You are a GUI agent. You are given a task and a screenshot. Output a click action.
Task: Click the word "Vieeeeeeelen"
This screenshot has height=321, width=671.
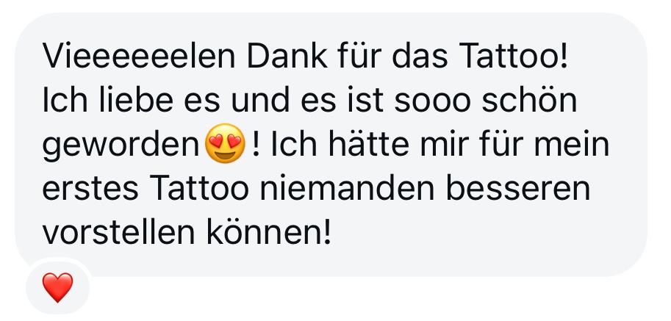(x=139, y=56)
